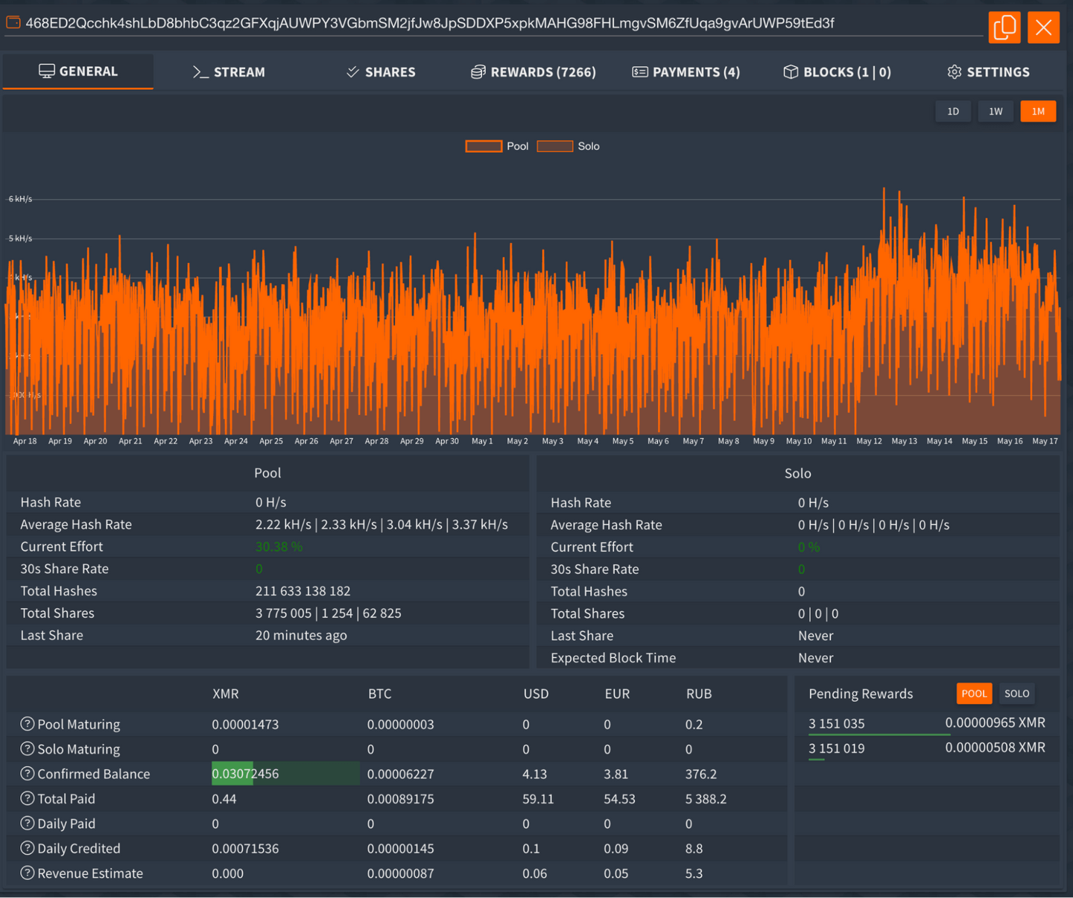
Task: Click the question mark next to Total Paid
Action: click(x=28, y=798)
